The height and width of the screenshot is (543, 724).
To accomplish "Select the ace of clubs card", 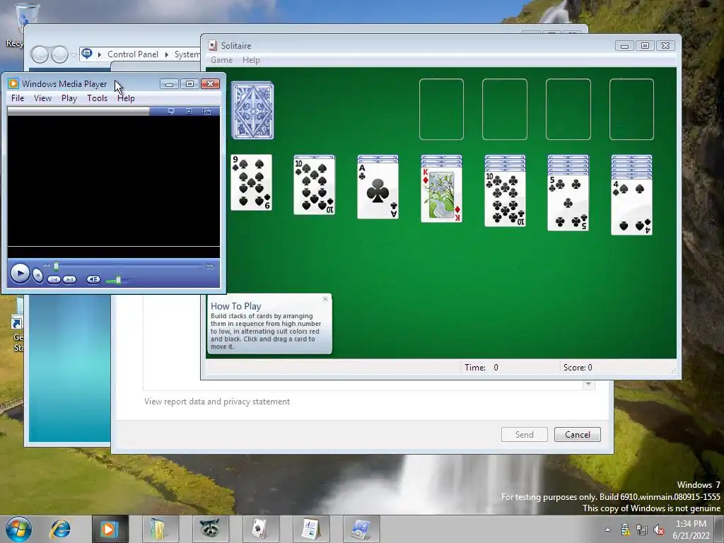I will tap(378, 191).
